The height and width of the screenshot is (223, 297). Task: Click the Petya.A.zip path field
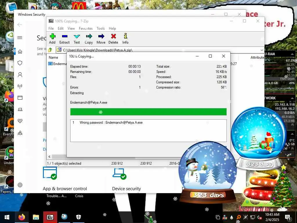tap(158, 50)
